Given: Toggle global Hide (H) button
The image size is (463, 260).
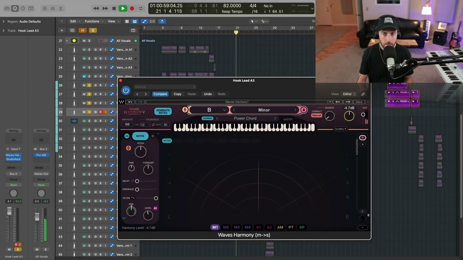Looking at the screenshot, I should click(82, 30).
